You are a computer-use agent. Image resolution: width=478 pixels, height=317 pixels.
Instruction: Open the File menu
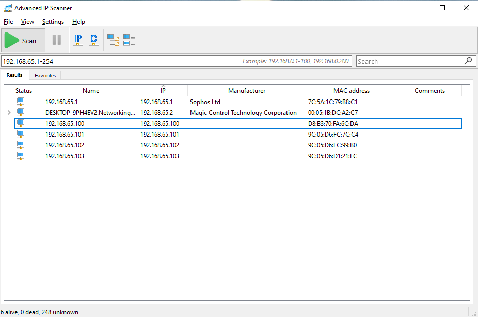click(x=8, y=22)
